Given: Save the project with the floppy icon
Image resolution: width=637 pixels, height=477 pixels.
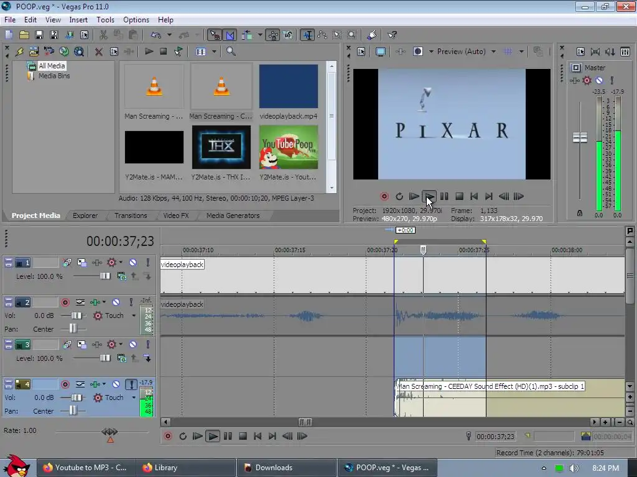Looking at the screenshot, I should (39, 35).
